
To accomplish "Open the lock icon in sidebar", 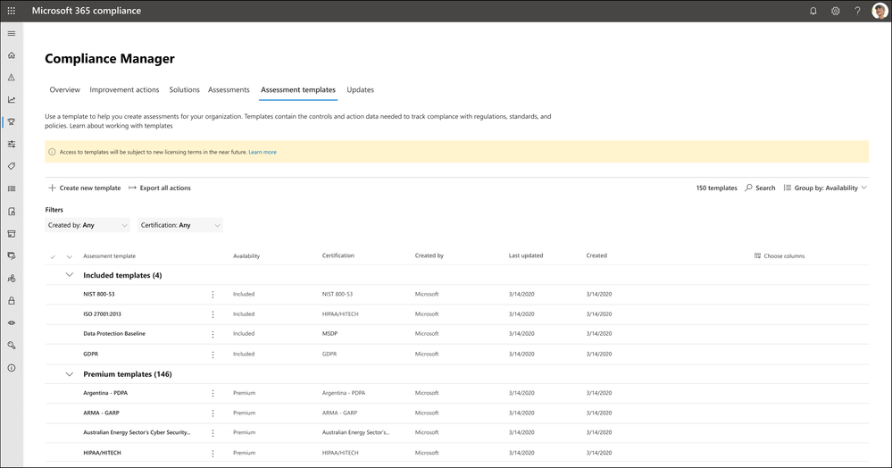I will (x=12, y=301).
